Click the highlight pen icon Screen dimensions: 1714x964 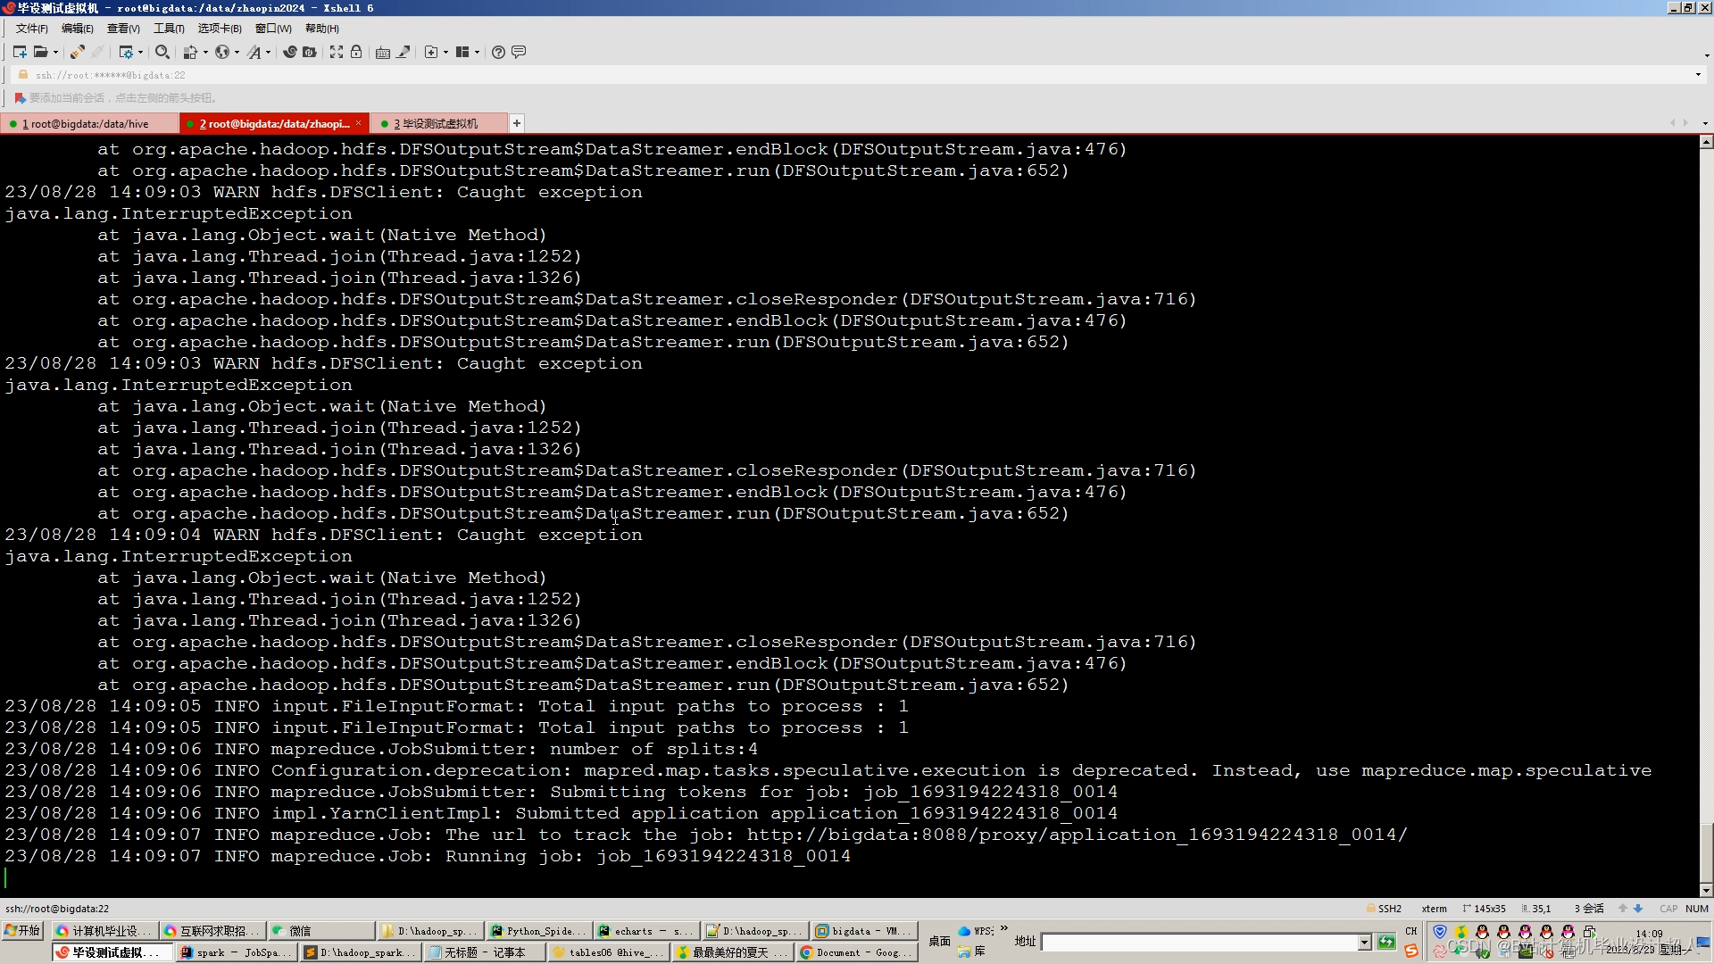pos(404,52)
